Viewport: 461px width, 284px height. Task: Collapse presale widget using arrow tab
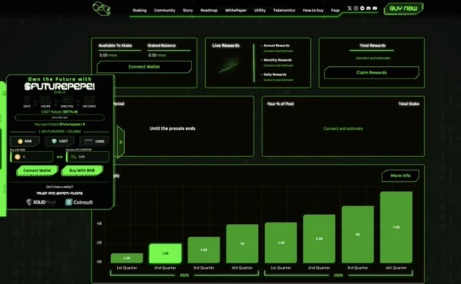[x=121, y=142]
